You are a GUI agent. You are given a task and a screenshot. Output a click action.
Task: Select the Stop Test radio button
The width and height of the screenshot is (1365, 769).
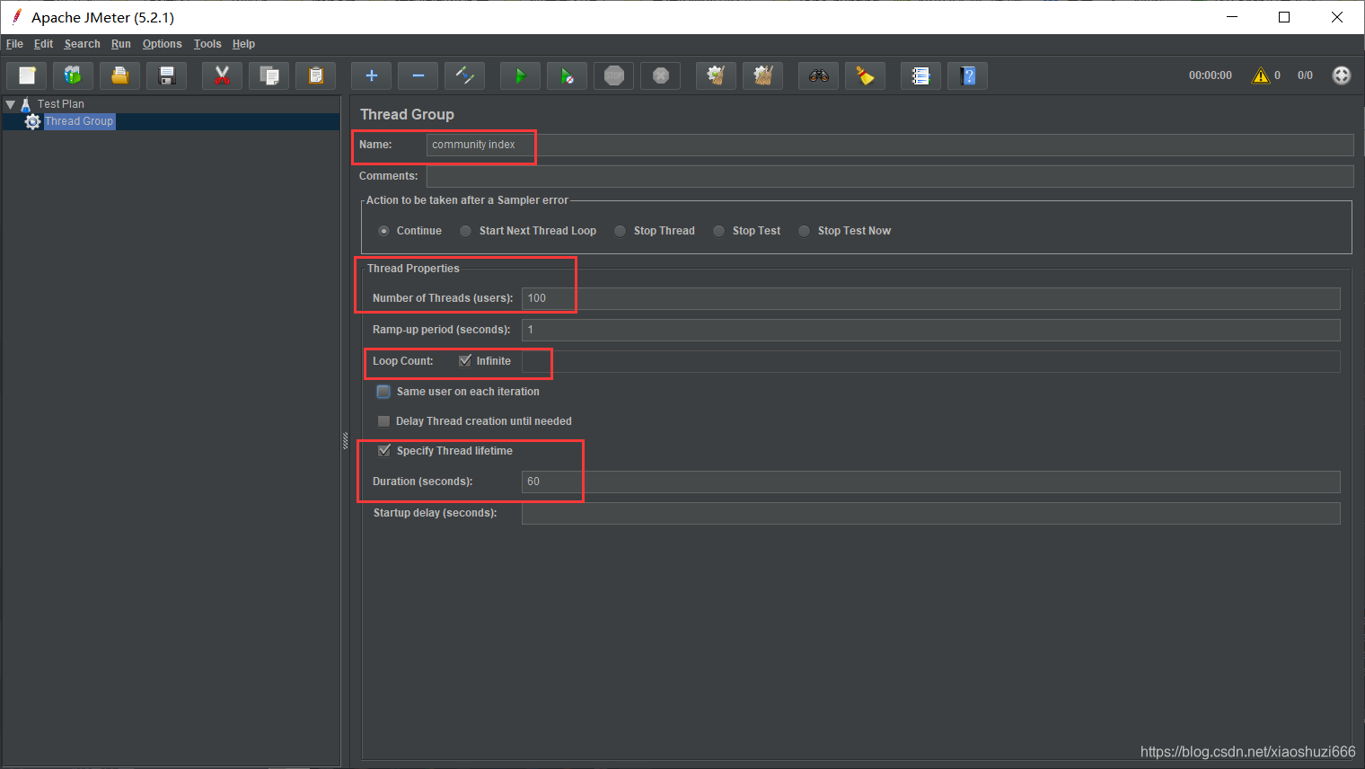click(718, 231)
